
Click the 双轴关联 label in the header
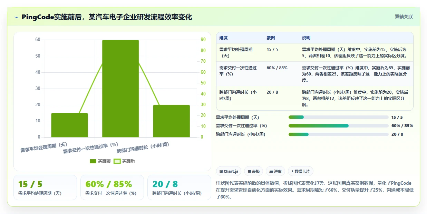(x=404, y=17)
